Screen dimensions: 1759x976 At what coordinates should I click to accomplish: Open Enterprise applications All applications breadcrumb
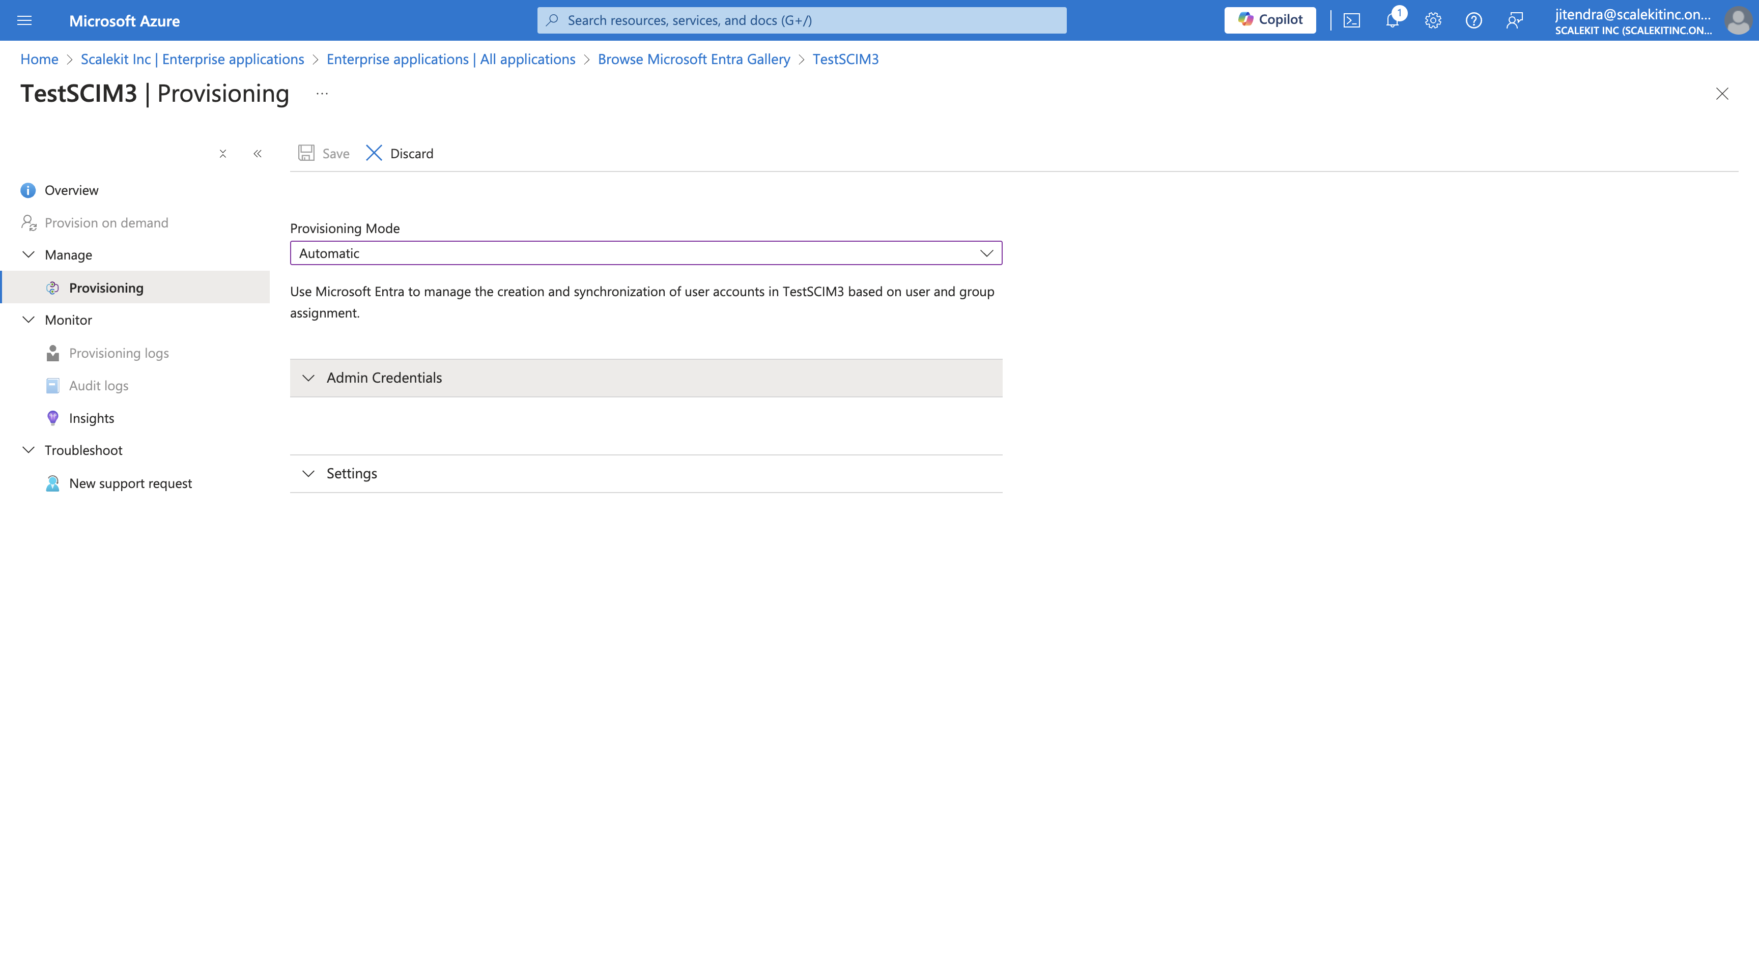[450, 60]
